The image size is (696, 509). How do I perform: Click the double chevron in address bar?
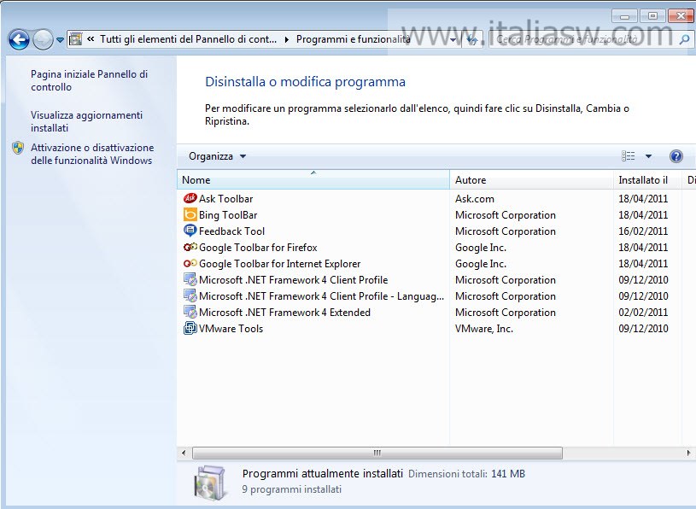click(91, 39)
